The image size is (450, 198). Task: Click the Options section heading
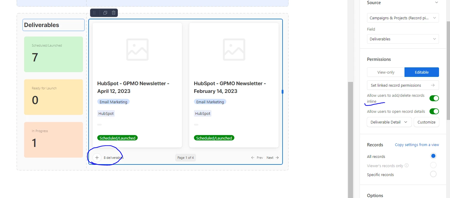[x=375, y=196]
